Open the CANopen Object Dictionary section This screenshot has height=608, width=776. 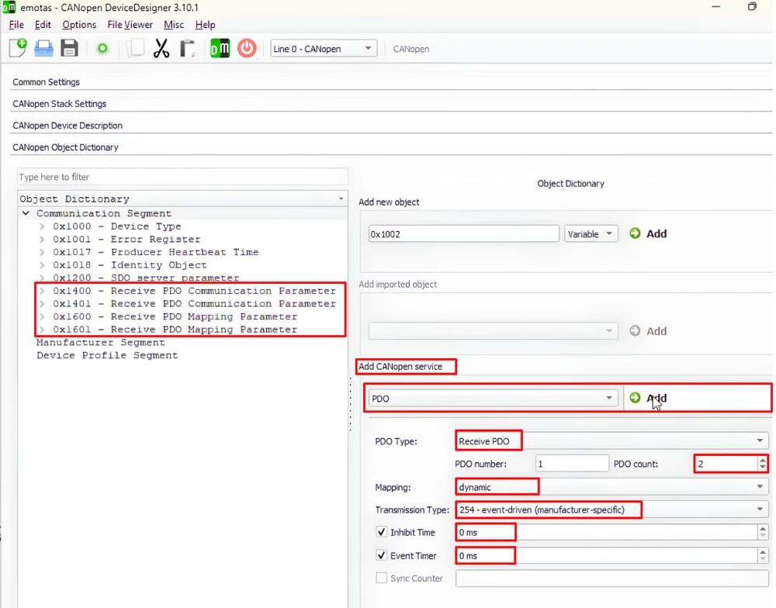(x=65, y=147)
